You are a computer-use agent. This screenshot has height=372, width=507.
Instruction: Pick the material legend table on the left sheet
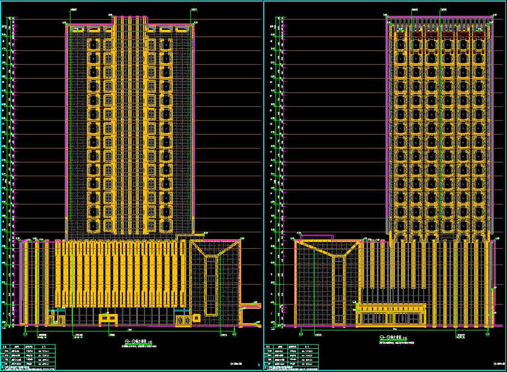[28, 357]
